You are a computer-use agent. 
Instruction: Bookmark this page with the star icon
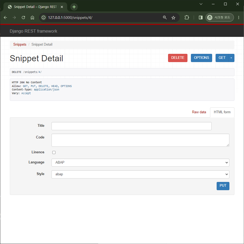[x=173, y=18]
